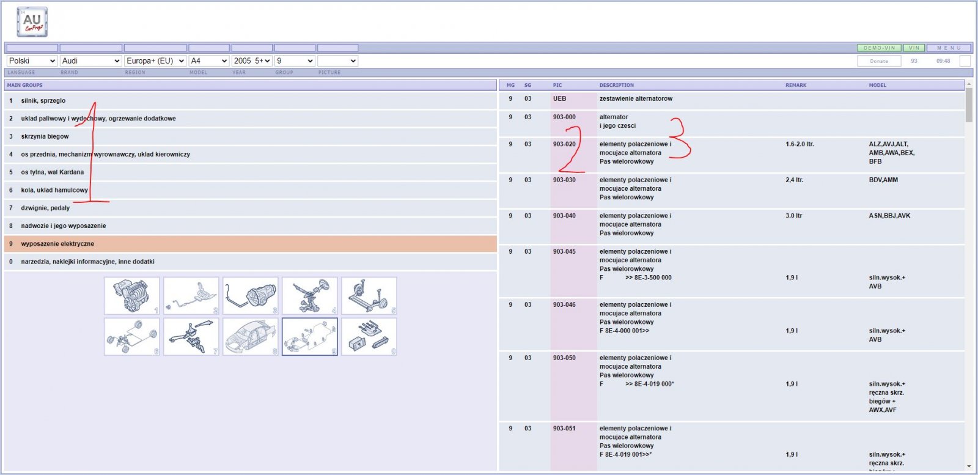Open the Audi brand dropdown
Viewport: 978px width, 475px height.
[91, 61]
